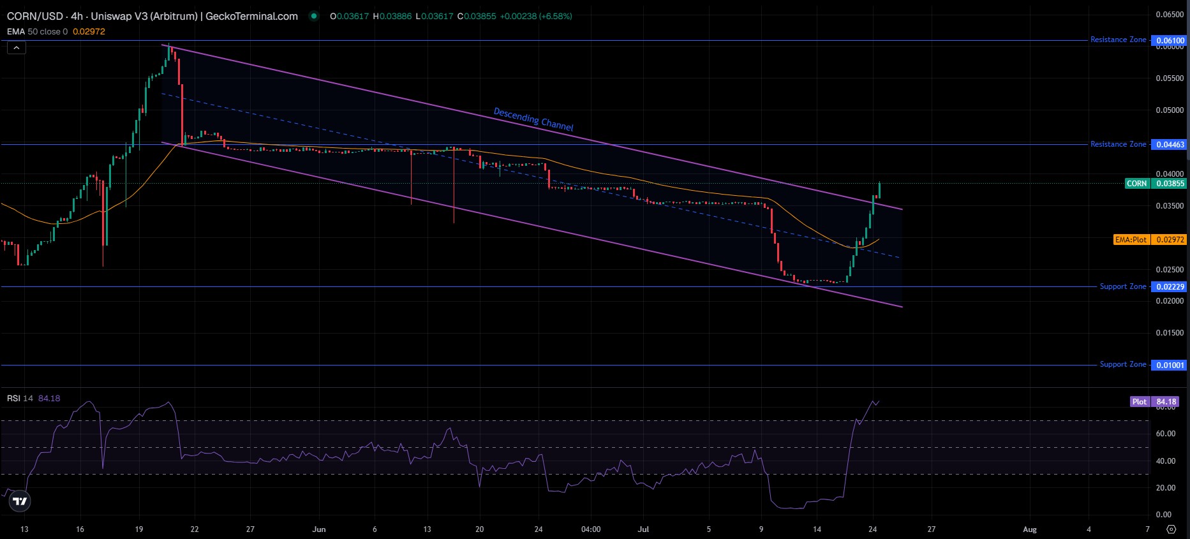The image size is (1190, 539).
Task: Click the closing price C0.03855 value
Action: (x=477, y=17)
